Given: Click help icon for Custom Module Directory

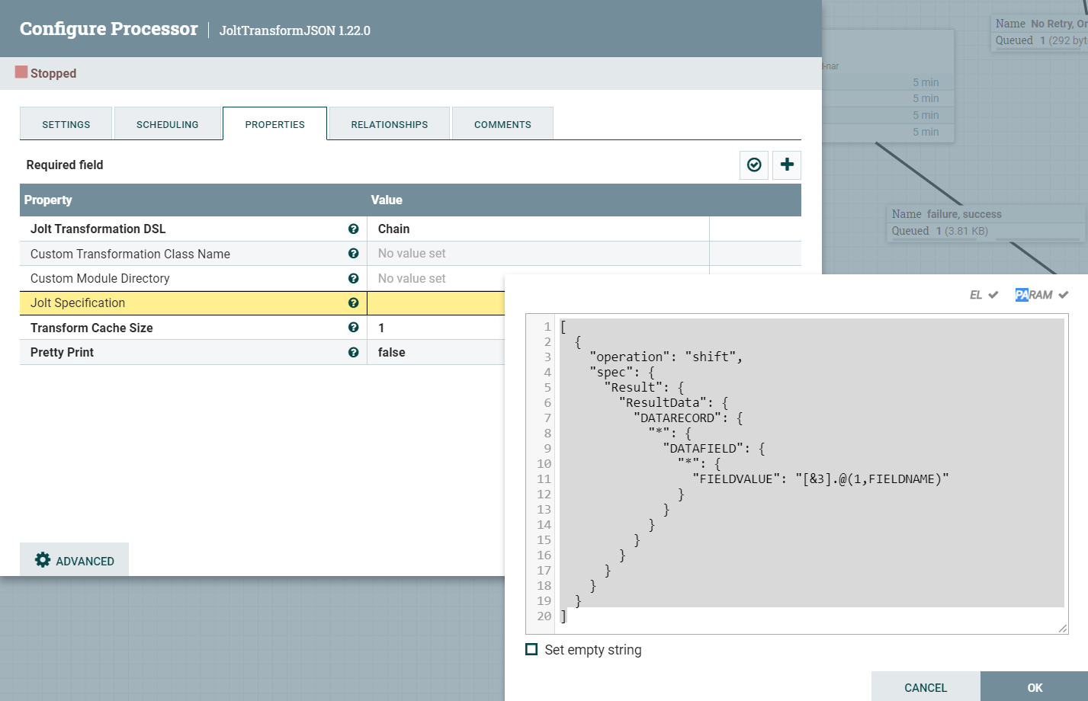Looking at the screenshot, I should [x=353, y=278].
